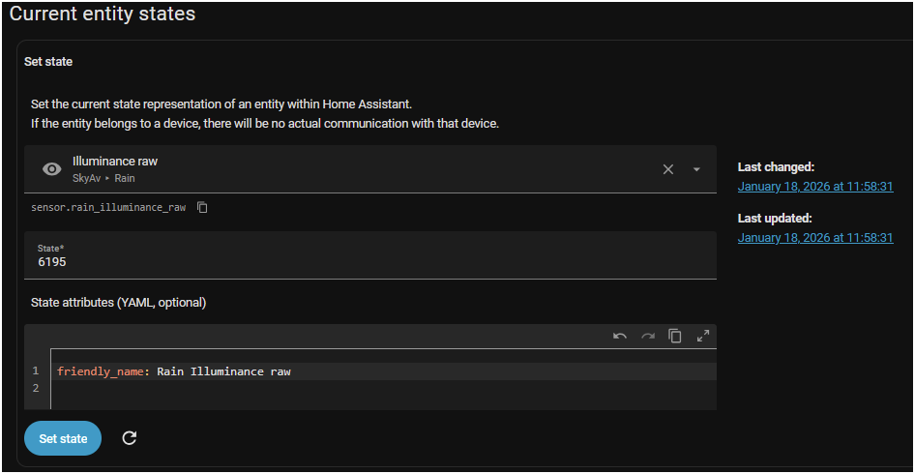Open the Last changed timestamp link
Image resolution: width=915 pixels, height=474 pixels.
click(x=814, y=186)
